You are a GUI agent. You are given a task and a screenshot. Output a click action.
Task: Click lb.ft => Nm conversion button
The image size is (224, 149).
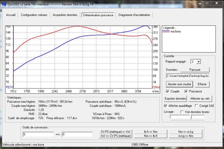pos(151,132)
